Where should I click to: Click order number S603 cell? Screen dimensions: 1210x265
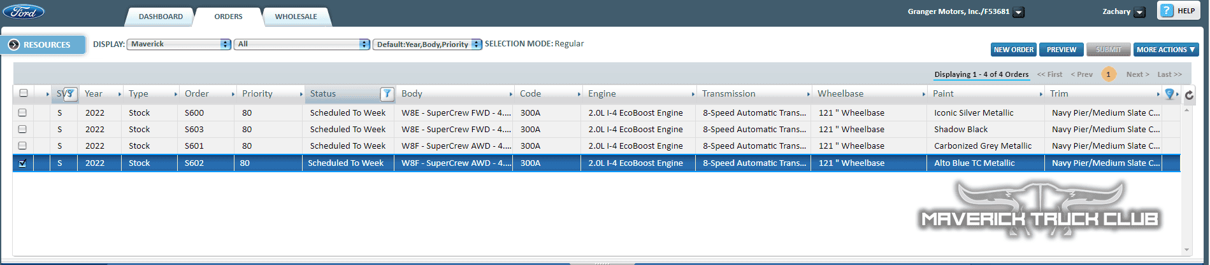tap(194, 129)
